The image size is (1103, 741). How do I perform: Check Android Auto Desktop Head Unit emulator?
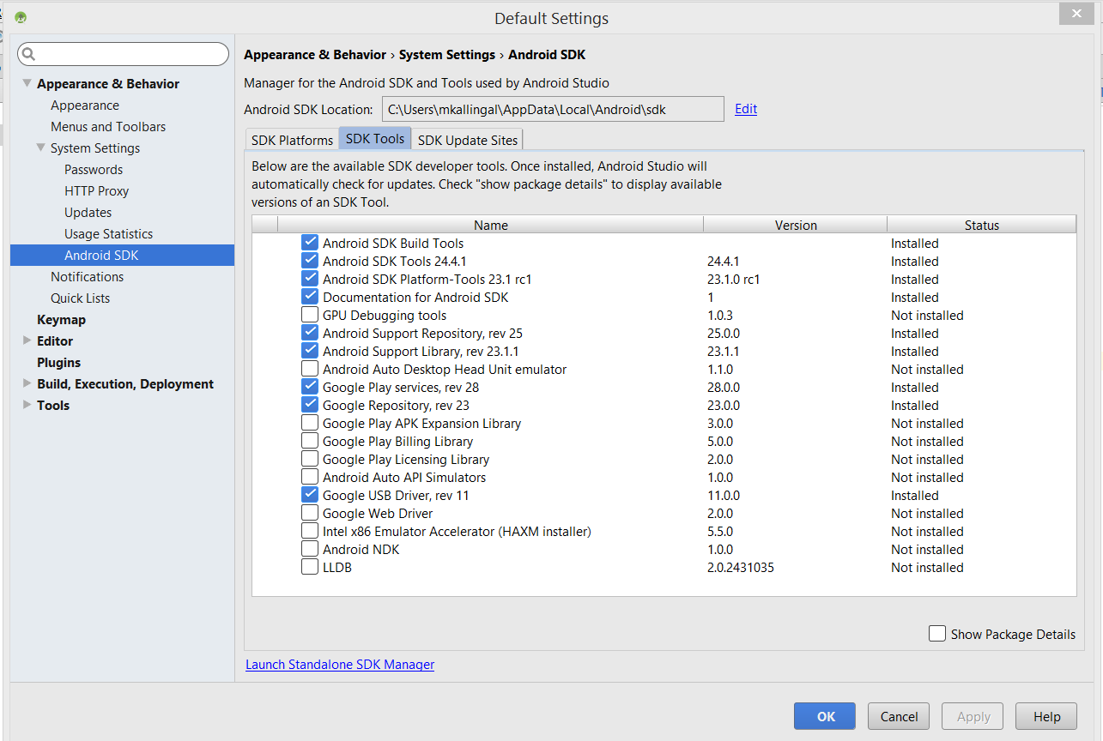pos(310,369)
